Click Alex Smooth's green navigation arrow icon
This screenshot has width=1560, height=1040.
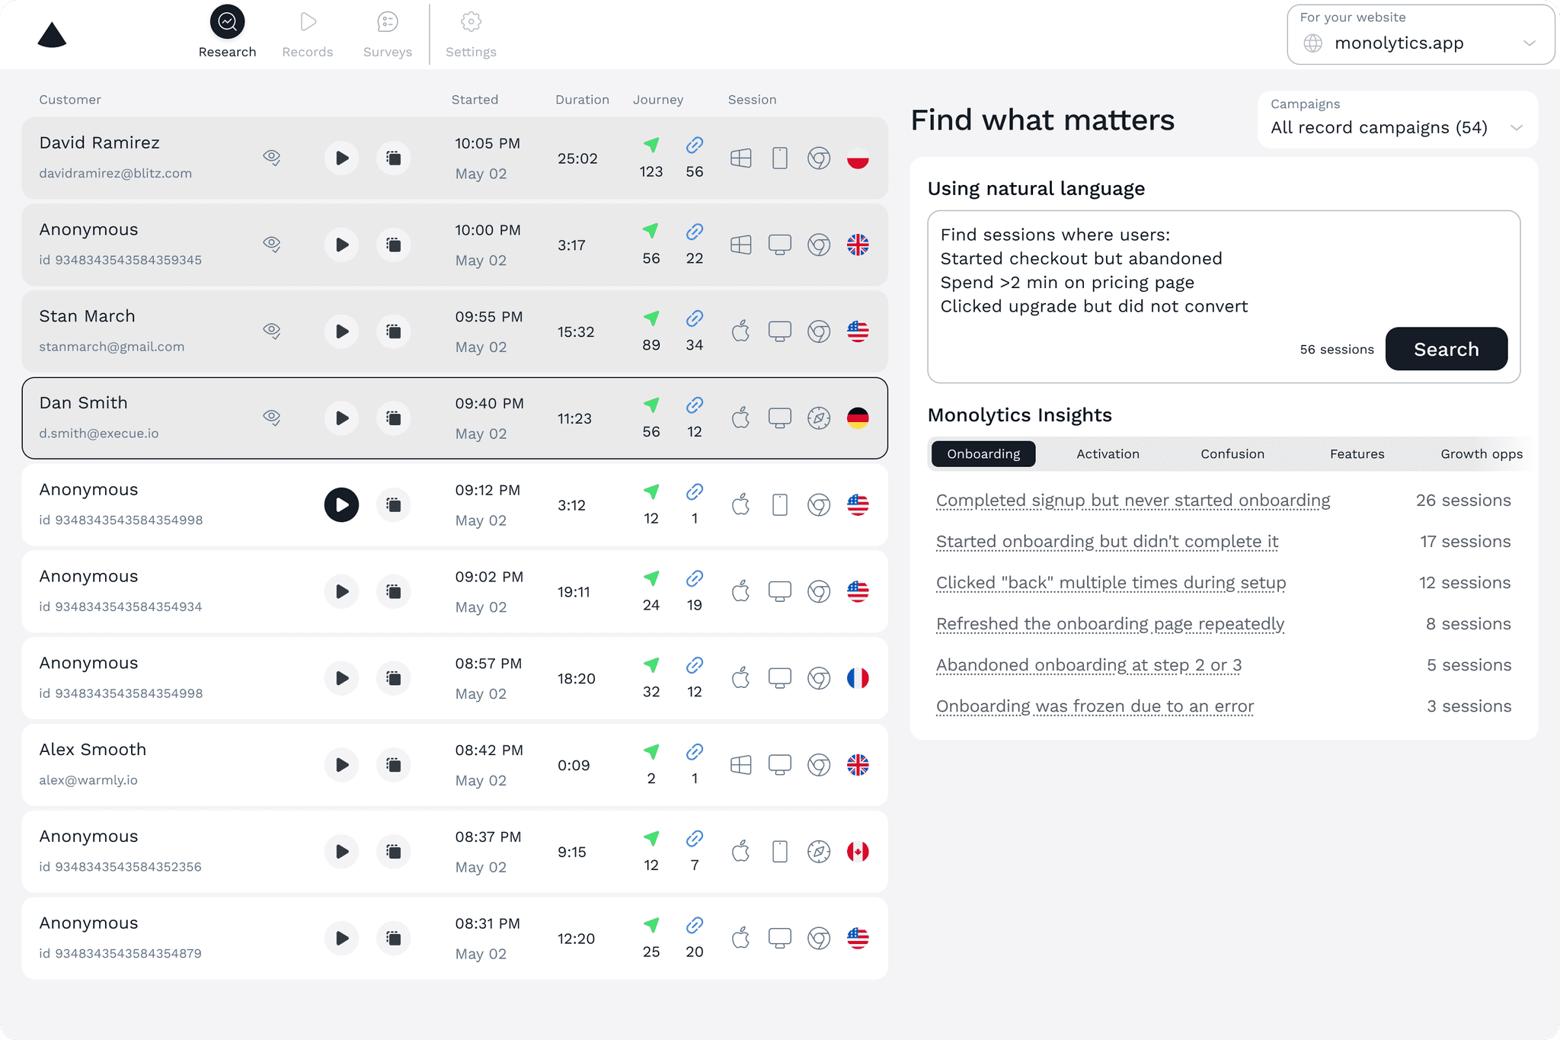651,751
